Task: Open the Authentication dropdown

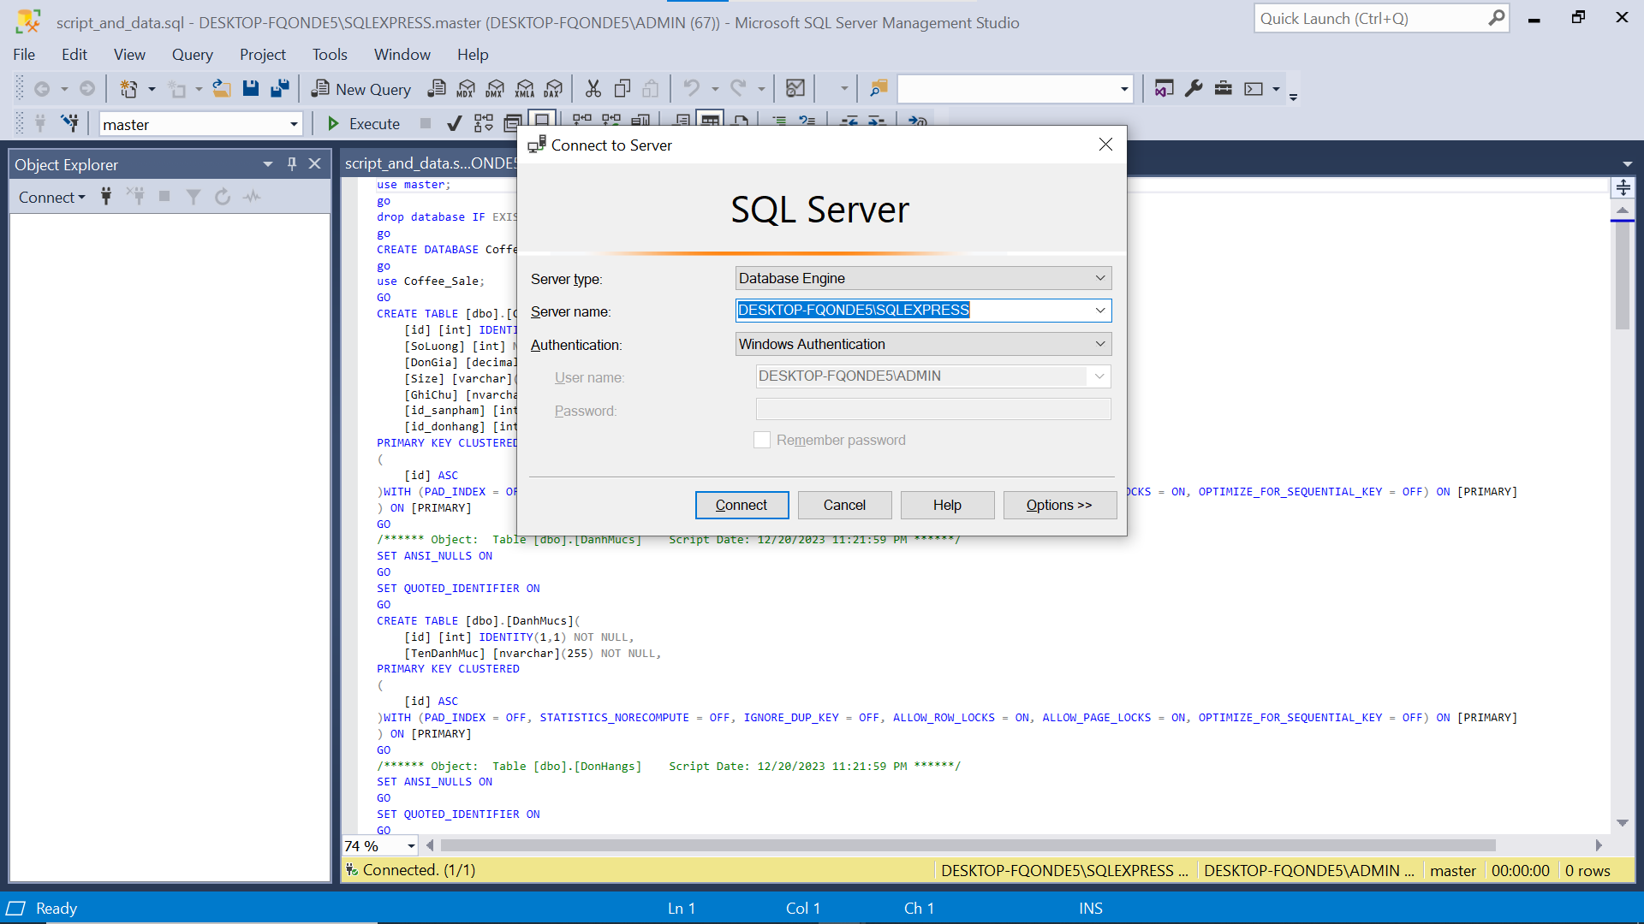Action: click(x=1100, y=344)
